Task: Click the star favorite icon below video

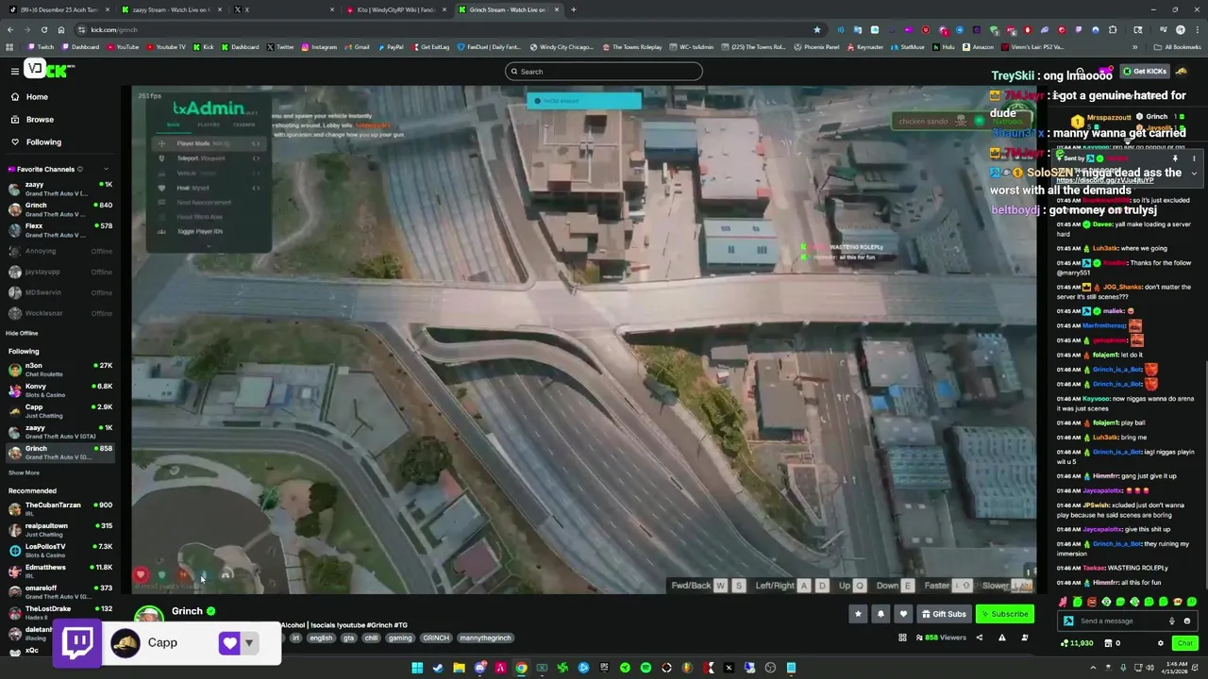Action: click(x=858, y=614)
